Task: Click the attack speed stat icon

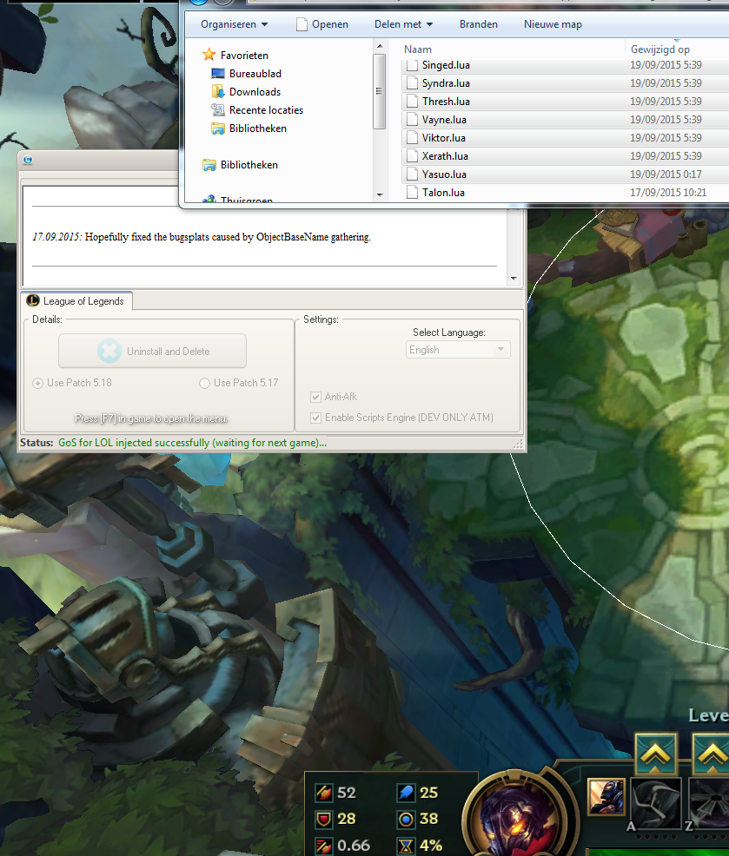Action: pyautogui.click(x=324, y=846)
